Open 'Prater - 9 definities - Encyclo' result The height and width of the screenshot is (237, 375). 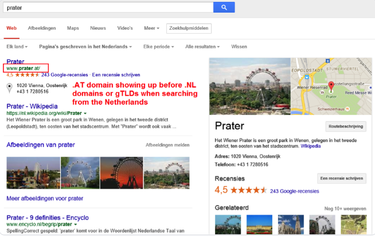pyautogui.click(x=48, y=218)
